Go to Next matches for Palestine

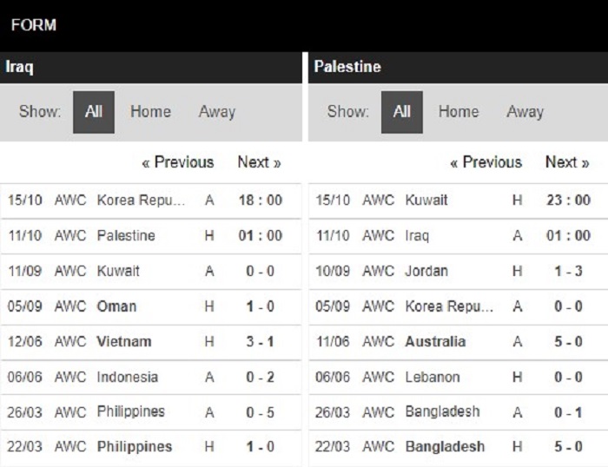(567, 162)
